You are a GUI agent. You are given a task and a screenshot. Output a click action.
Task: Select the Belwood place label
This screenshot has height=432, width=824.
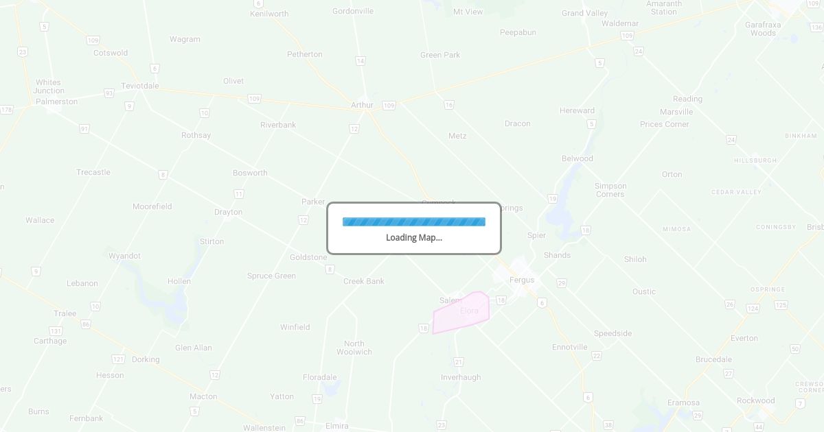coord(577,158)
